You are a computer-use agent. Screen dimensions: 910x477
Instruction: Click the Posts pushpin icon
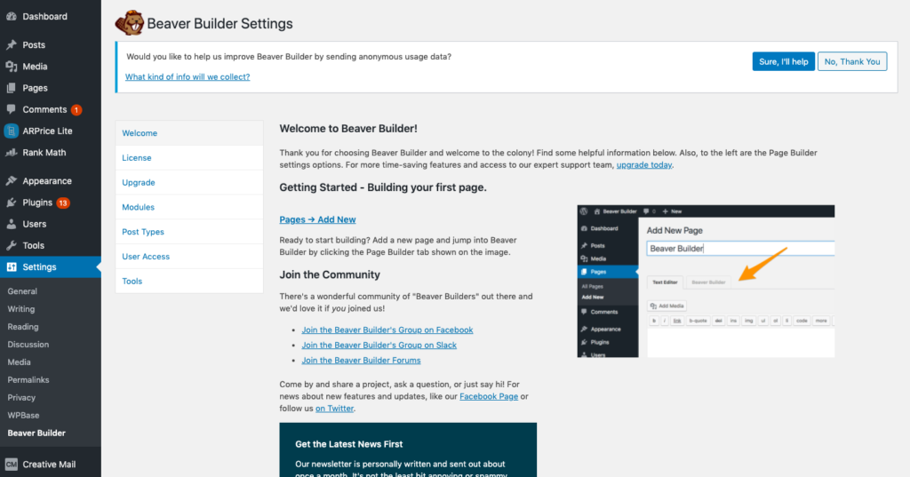pos(11,44)
